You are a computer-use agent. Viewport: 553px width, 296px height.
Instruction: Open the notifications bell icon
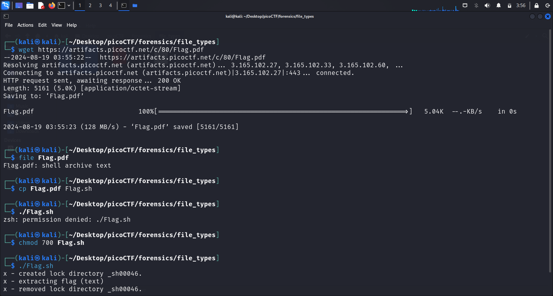coord(499,5)
